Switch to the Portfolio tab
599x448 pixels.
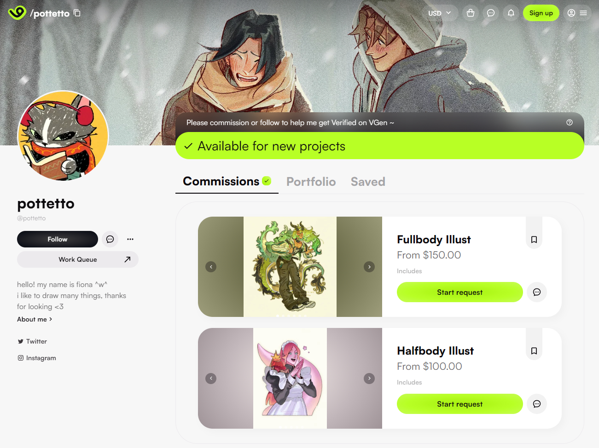pos(311,182)
